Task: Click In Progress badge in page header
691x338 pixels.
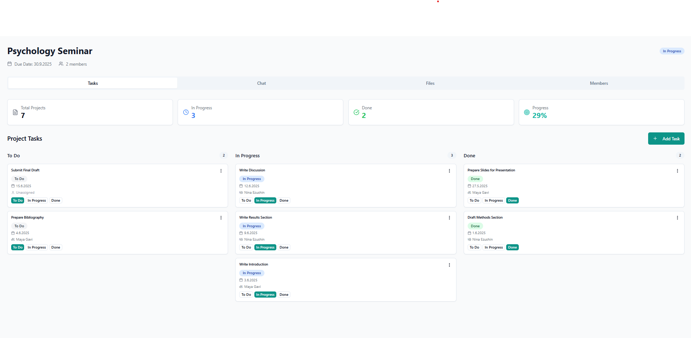Action: coord(672,51)
